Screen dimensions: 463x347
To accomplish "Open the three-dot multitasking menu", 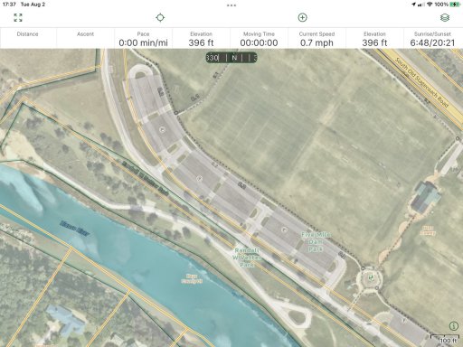I will coord(231,5).
